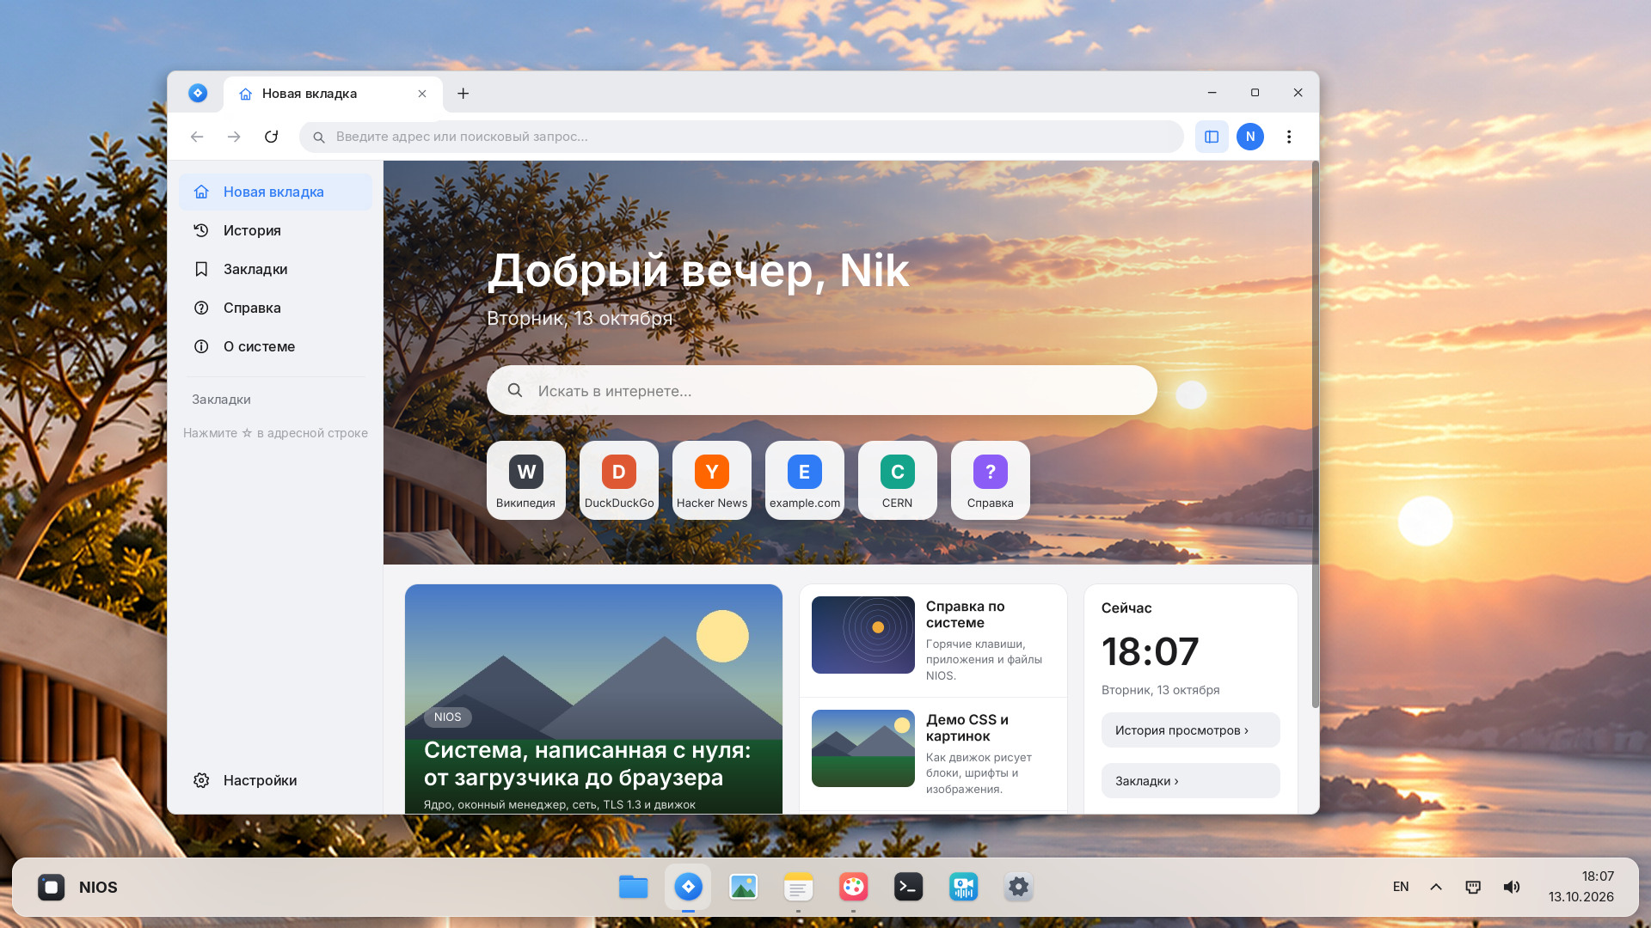Open the Демо CSS и картинок article
1651x928 pixels.
(x=933, y=754)
